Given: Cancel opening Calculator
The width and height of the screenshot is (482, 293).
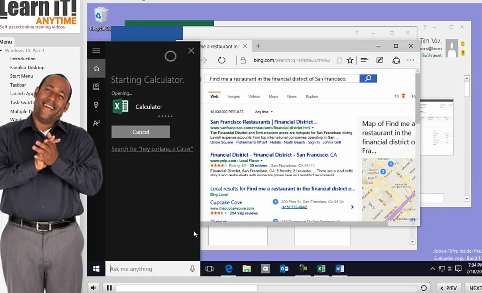Looking at the screenshot, I should tap(141, 132).
